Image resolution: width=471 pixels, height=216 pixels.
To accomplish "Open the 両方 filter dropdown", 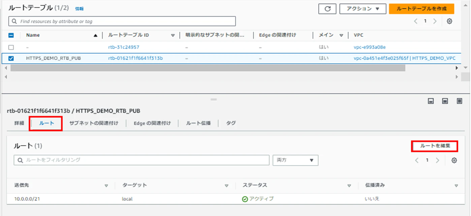I will pos(295,160).
